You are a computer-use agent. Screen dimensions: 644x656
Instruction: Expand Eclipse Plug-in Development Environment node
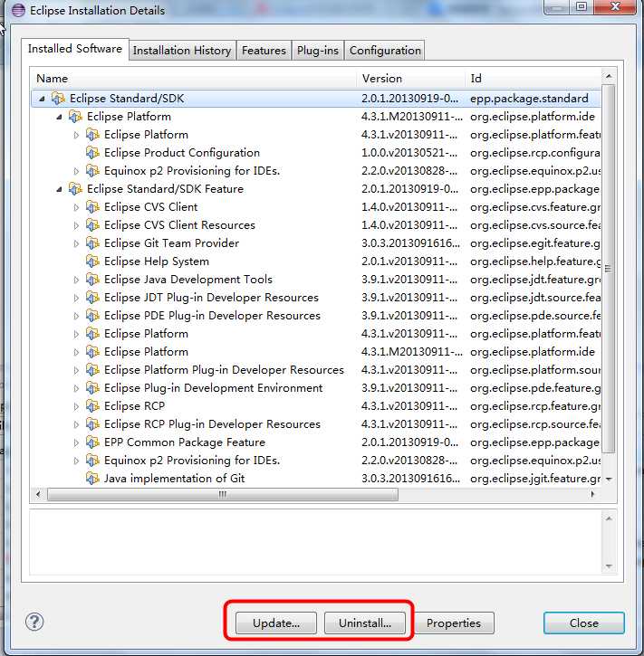click(x=76, y=388)
